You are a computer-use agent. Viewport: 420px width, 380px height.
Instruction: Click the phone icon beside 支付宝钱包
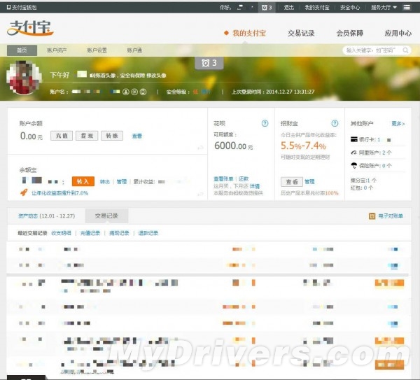click(8, 7)
